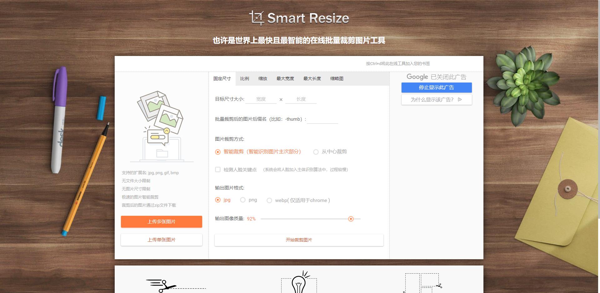Screen dimensions: 600x293
Task: Click the ad info triangle icon
Action: coord(459,99)
